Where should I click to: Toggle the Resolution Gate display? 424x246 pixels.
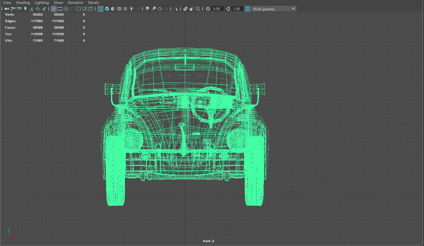(x=66, y=9)
